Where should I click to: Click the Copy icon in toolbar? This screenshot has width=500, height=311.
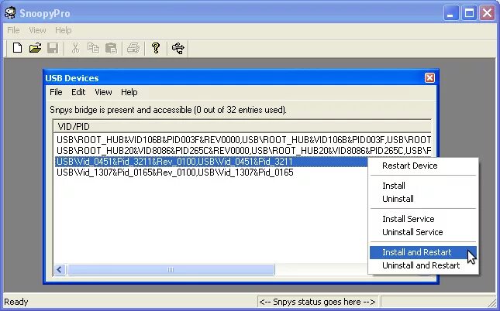point(93,48)
